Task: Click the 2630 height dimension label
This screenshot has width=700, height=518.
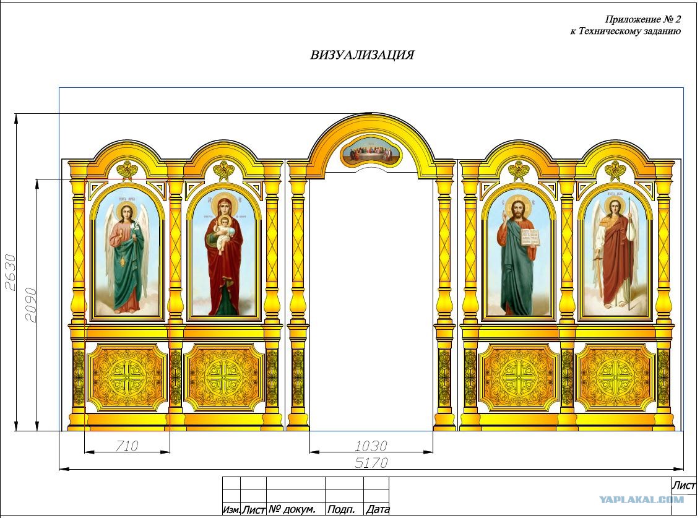Action: click(x=10, y=272)
